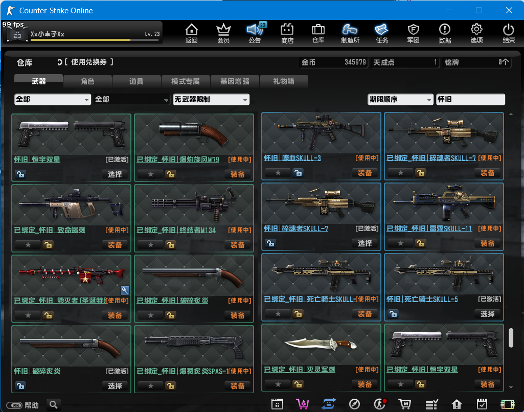The image size is (524, 412).
Task: Open the 已绑定_怀旧|死亡骑士SKULL-5 name link
Action: [x=310, y=299]
